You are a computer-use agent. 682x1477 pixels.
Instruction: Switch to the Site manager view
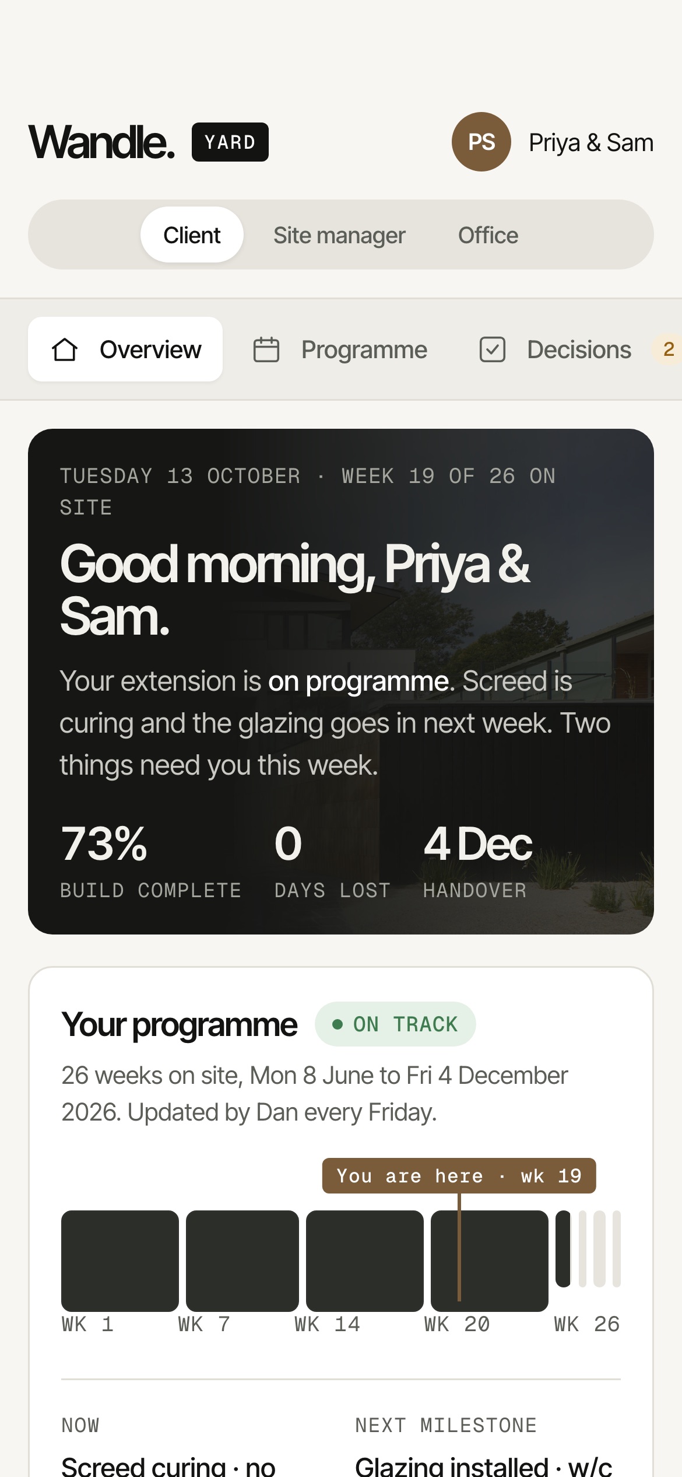pos(339,235)
